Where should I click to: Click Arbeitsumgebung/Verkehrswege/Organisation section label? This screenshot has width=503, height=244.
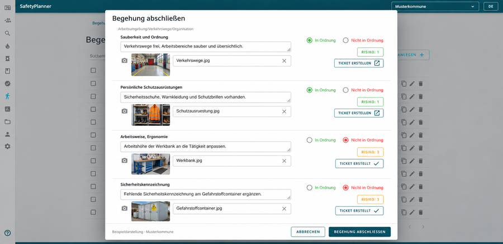click(x=155, y=29)
